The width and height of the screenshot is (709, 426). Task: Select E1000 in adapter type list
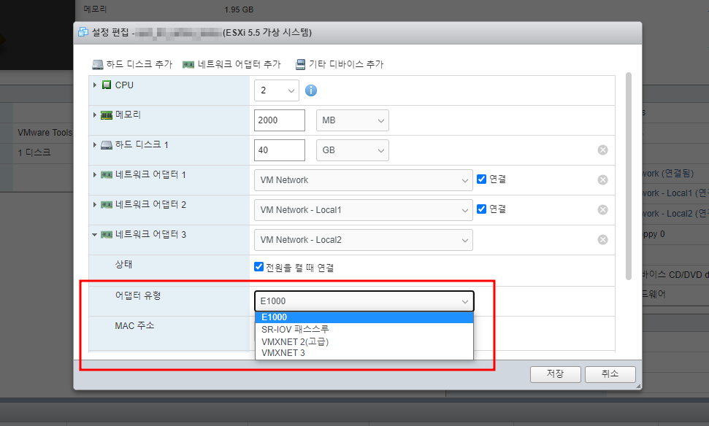(x=364, y=317)
